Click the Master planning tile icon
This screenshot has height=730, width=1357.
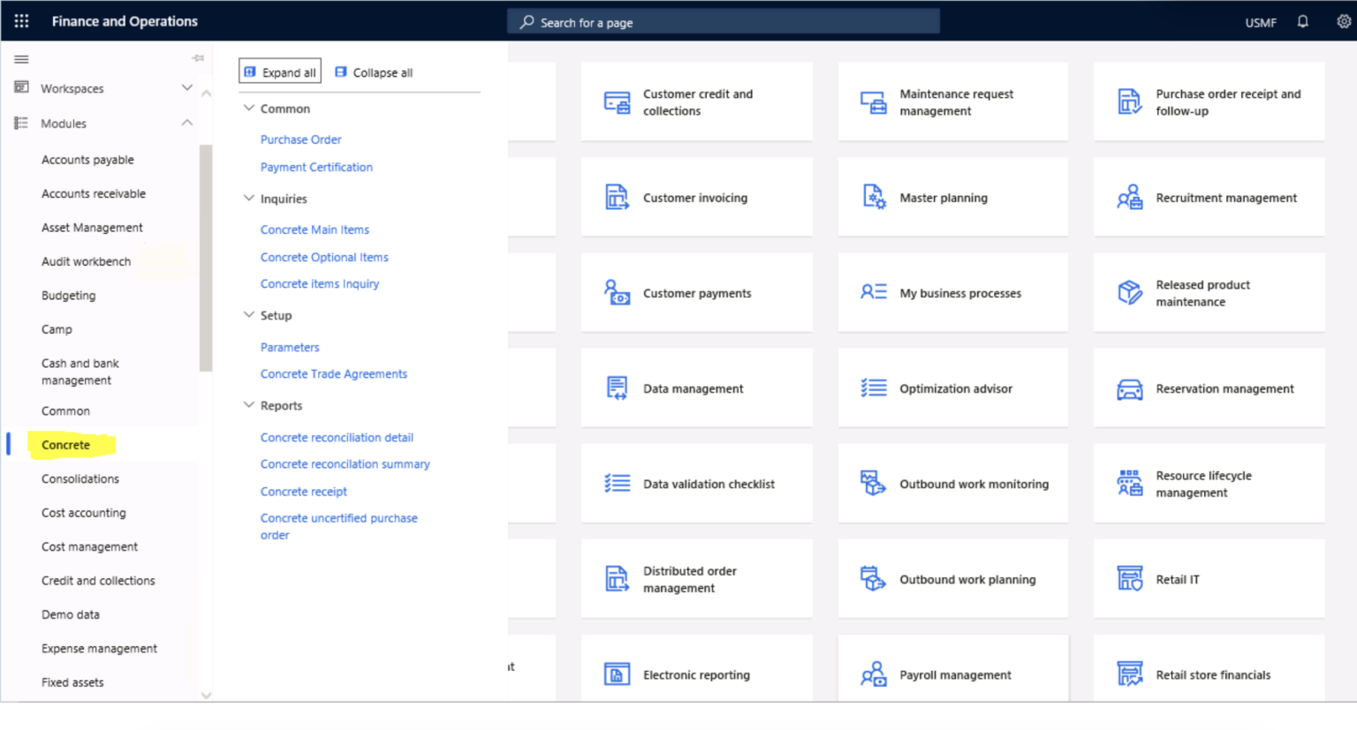click(x=874, y=198)
